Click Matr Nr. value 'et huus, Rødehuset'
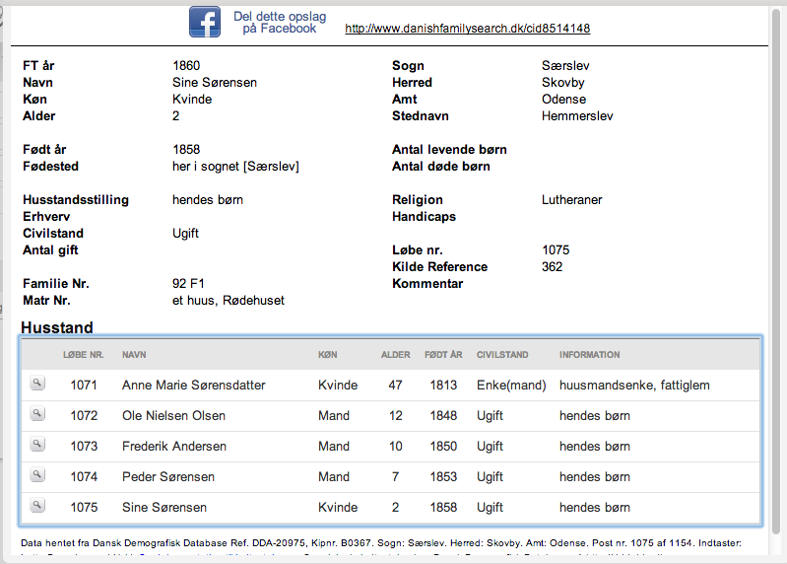This screenshot has width=787, height=564. [228, 301]
